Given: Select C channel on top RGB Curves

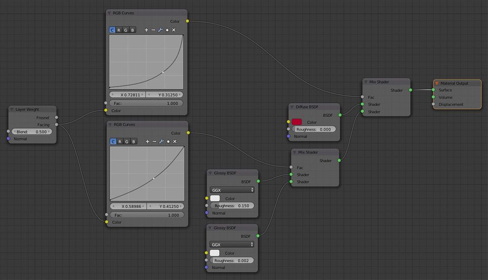Looking at the screenshot, I should pos(112,30).
